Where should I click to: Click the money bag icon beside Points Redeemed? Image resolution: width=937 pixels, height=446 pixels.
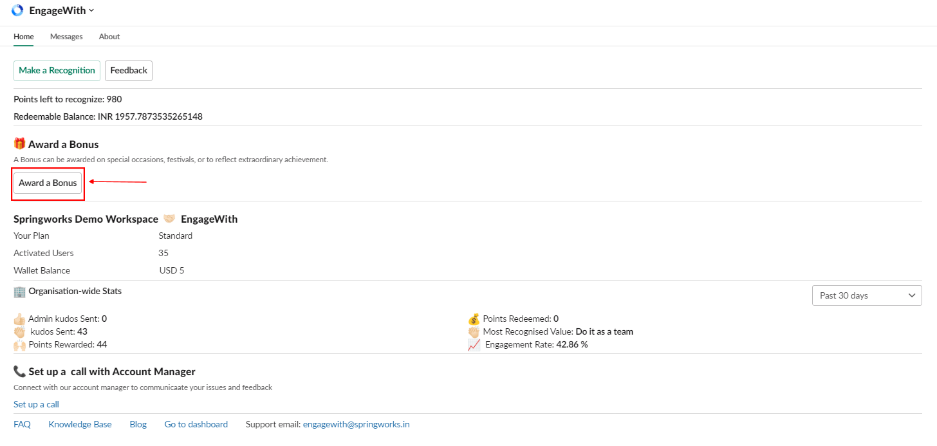coord(474,319)
